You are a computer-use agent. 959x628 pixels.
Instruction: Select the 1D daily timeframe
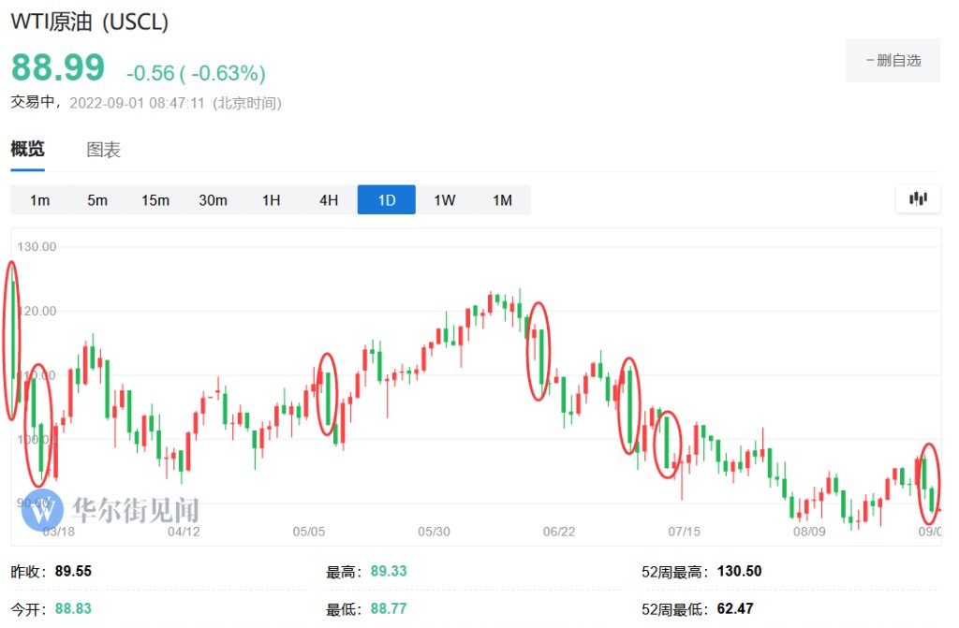click(x=387, y=200)
